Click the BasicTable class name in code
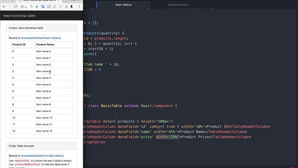The image size is (298, 168). pyautogui.click(x=111, y=106)
